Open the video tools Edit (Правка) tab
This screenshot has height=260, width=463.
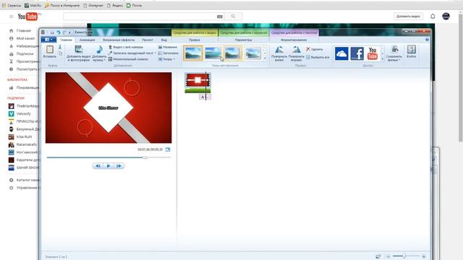pyautogui.click(x=195, y=40)
